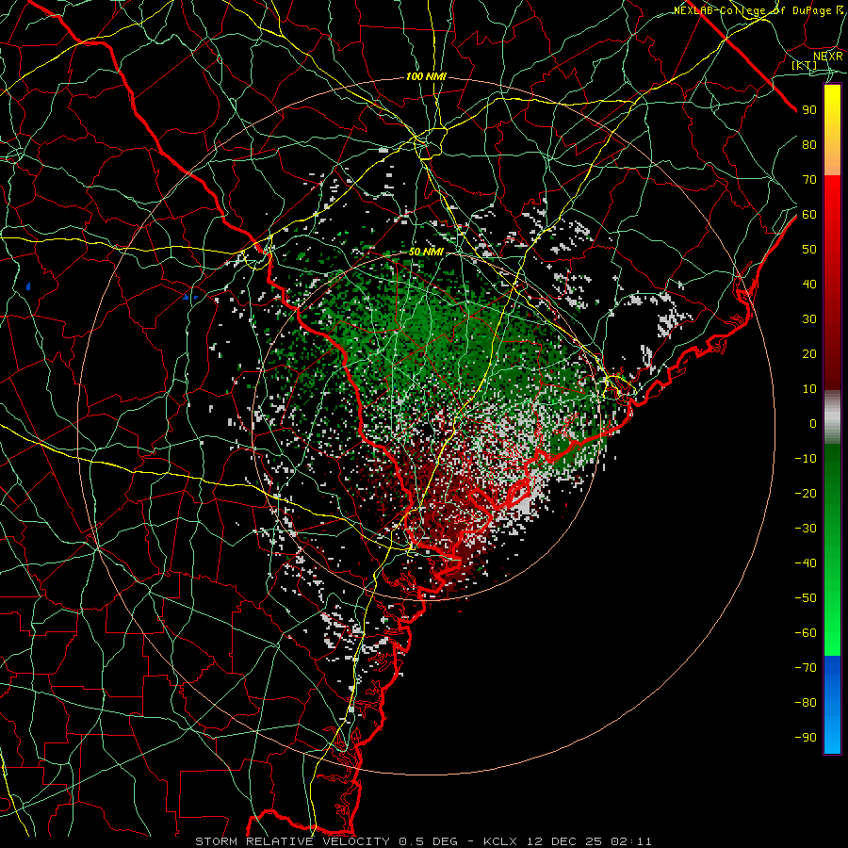This screenshot has height=848, width=848.
Task: Click the "12 DEC 25" date text
Action: tap(564, 841)
